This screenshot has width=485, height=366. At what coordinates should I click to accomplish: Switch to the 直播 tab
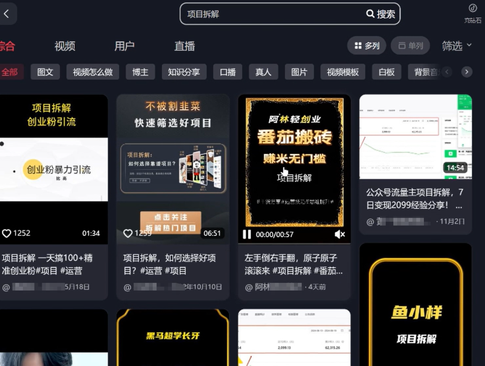coord(185,46)
